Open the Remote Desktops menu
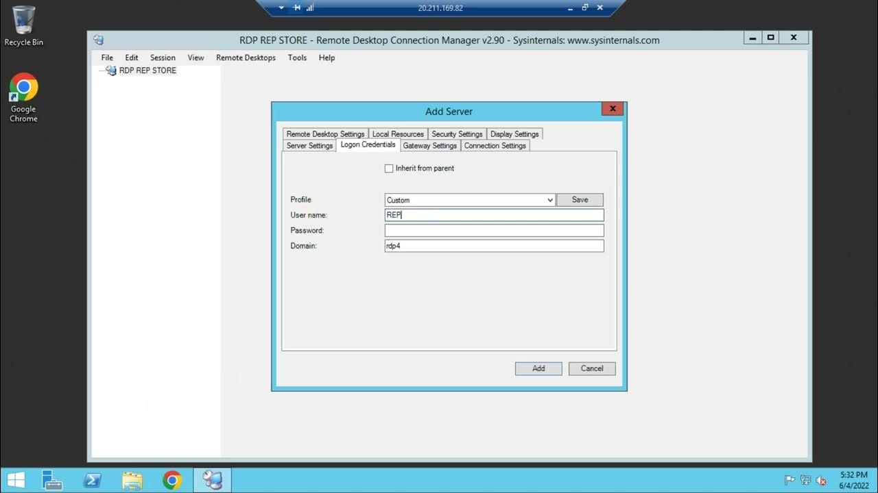This screenshot has width=878, height=493. point(246,58)
